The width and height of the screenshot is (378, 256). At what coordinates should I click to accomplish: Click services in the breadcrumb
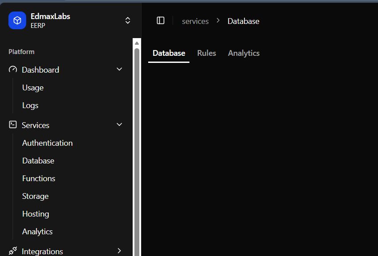tap(195, 21)
